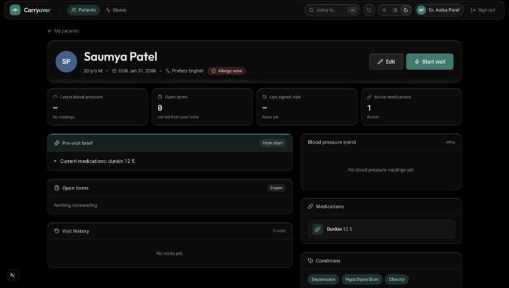This screenshot has height=288, width=509.
Task: Click the Medications section pill icon
Action: tap(311, 206)
